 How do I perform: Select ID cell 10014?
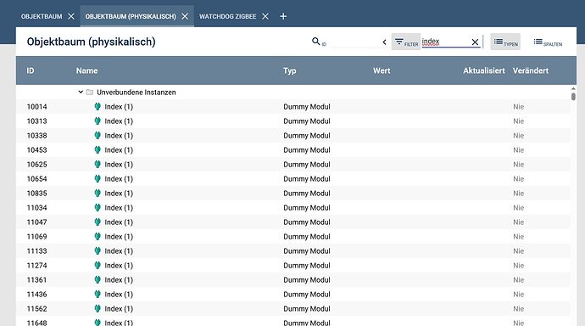pyautogui.click(x=37, y=107)
